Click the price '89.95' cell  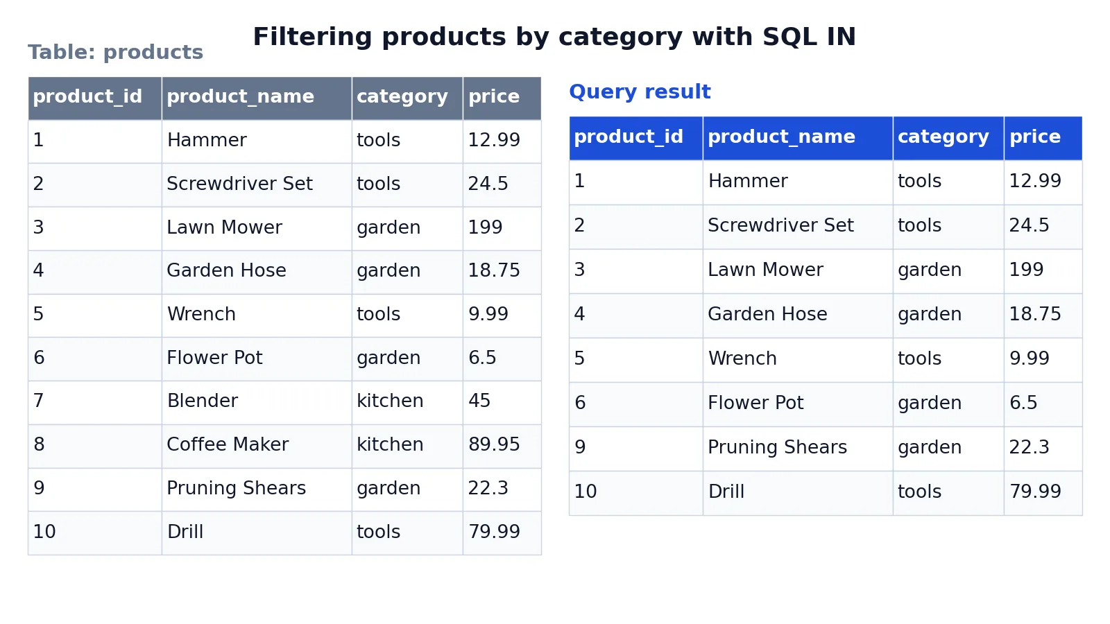[x=502, y=446]
